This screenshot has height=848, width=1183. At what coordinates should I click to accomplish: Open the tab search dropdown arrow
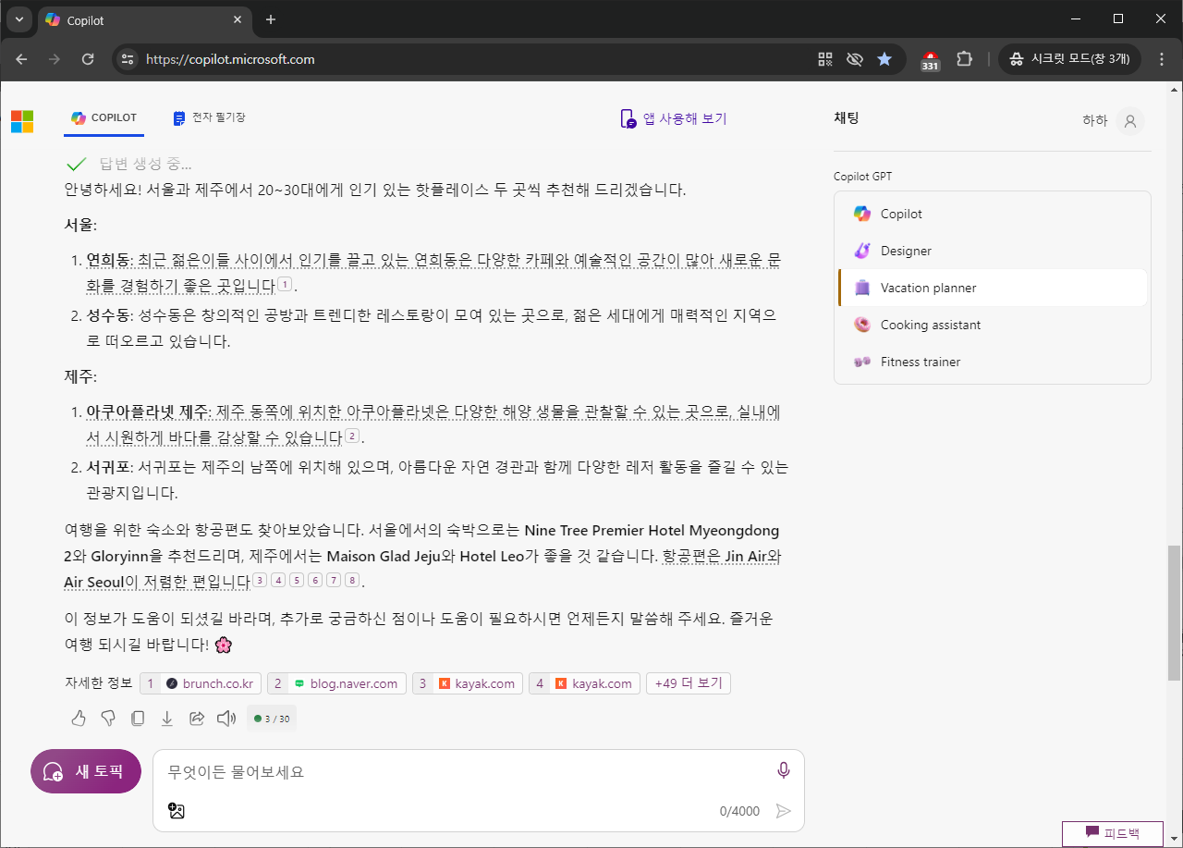click(19, 19)
